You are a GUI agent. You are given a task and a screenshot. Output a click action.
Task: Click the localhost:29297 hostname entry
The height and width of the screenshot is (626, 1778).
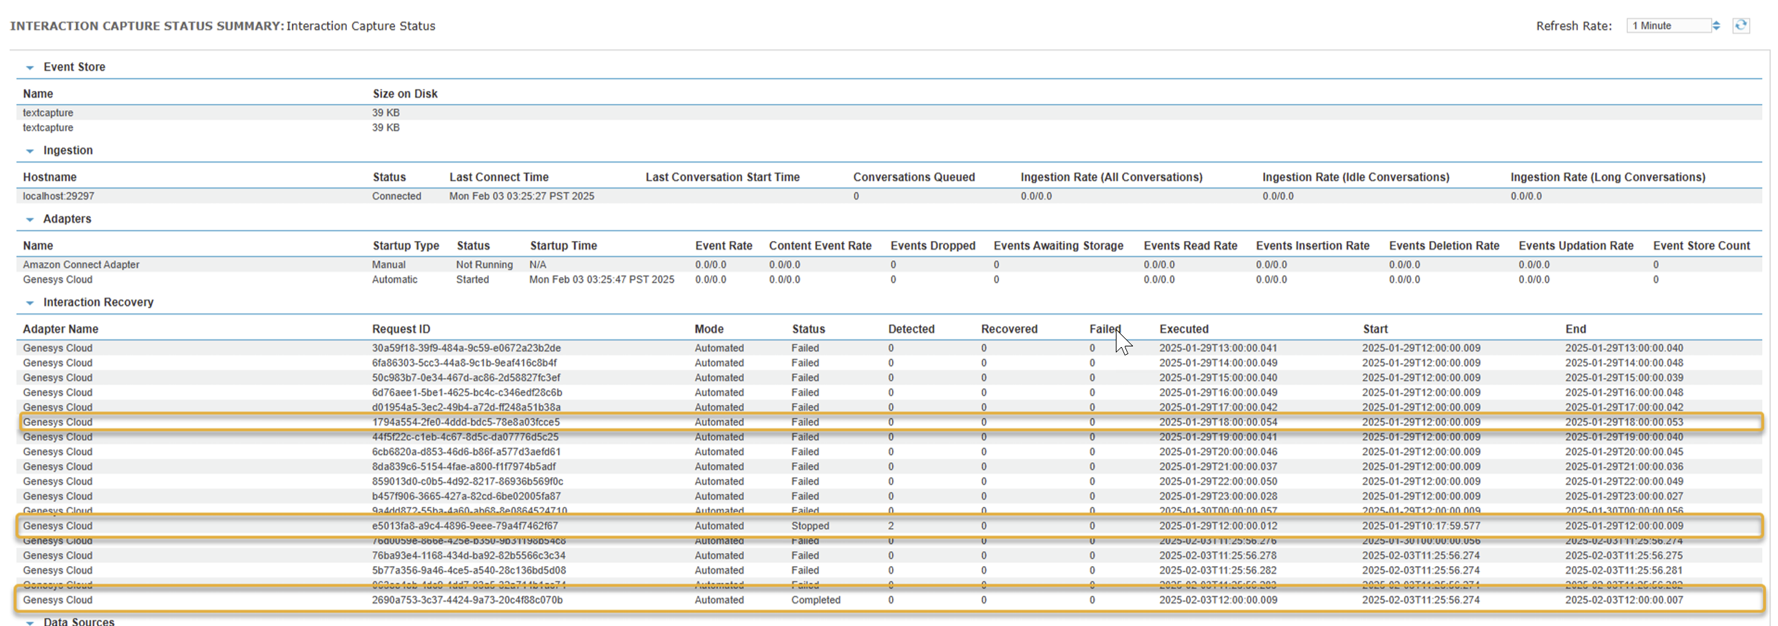pyautogui.click(x=59, y=196)
